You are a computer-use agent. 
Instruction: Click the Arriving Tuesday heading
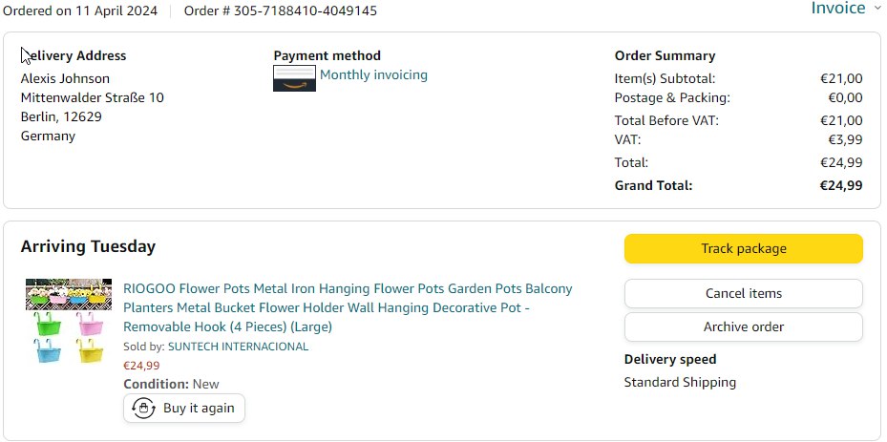88,247
